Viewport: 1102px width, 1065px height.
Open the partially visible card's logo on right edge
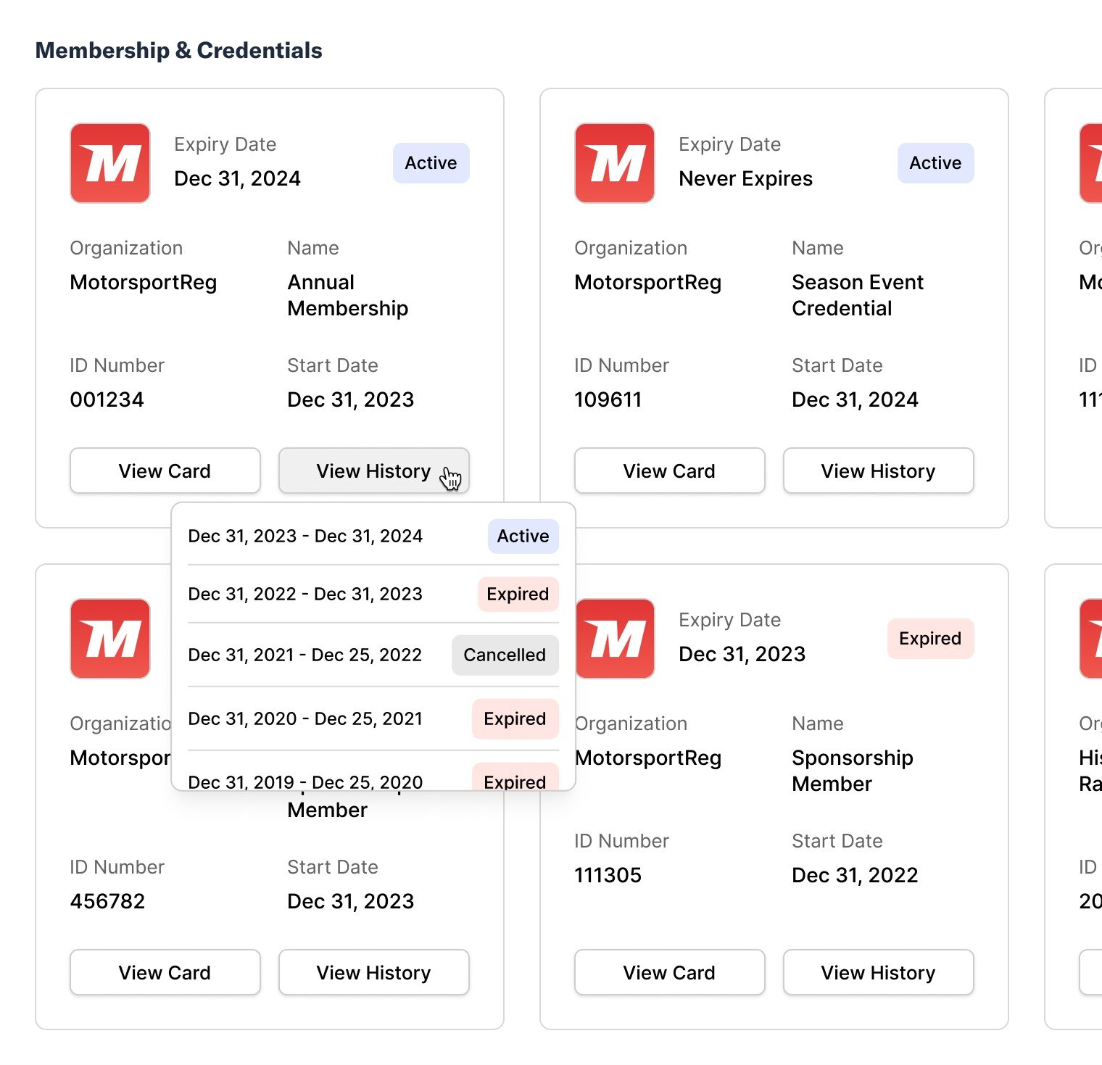pos(1092,162)
